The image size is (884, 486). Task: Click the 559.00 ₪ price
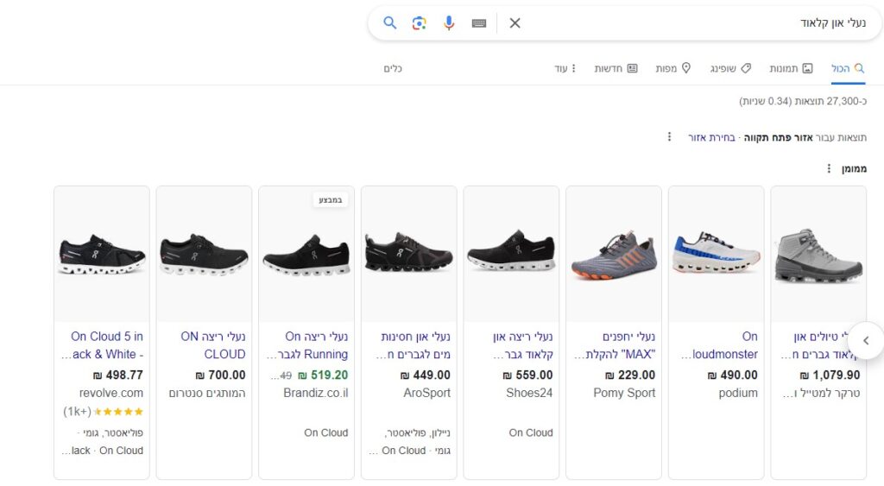527,375
